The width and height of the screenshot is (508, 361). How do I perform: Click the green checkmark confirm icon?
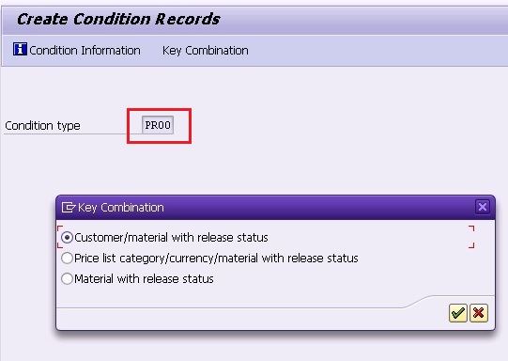point(458,313)
